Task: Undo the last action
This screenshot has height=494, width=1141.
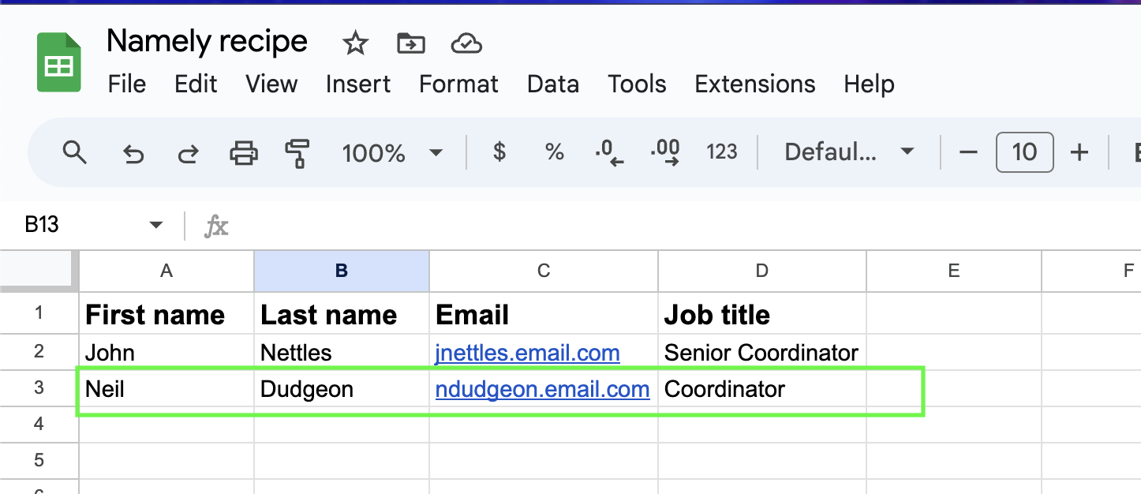Action: tap(133, 152)
